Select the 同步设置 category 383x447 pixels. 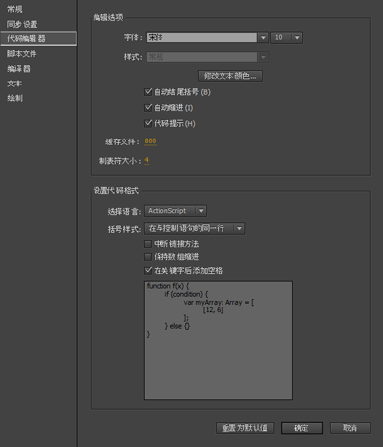point(22,24)
